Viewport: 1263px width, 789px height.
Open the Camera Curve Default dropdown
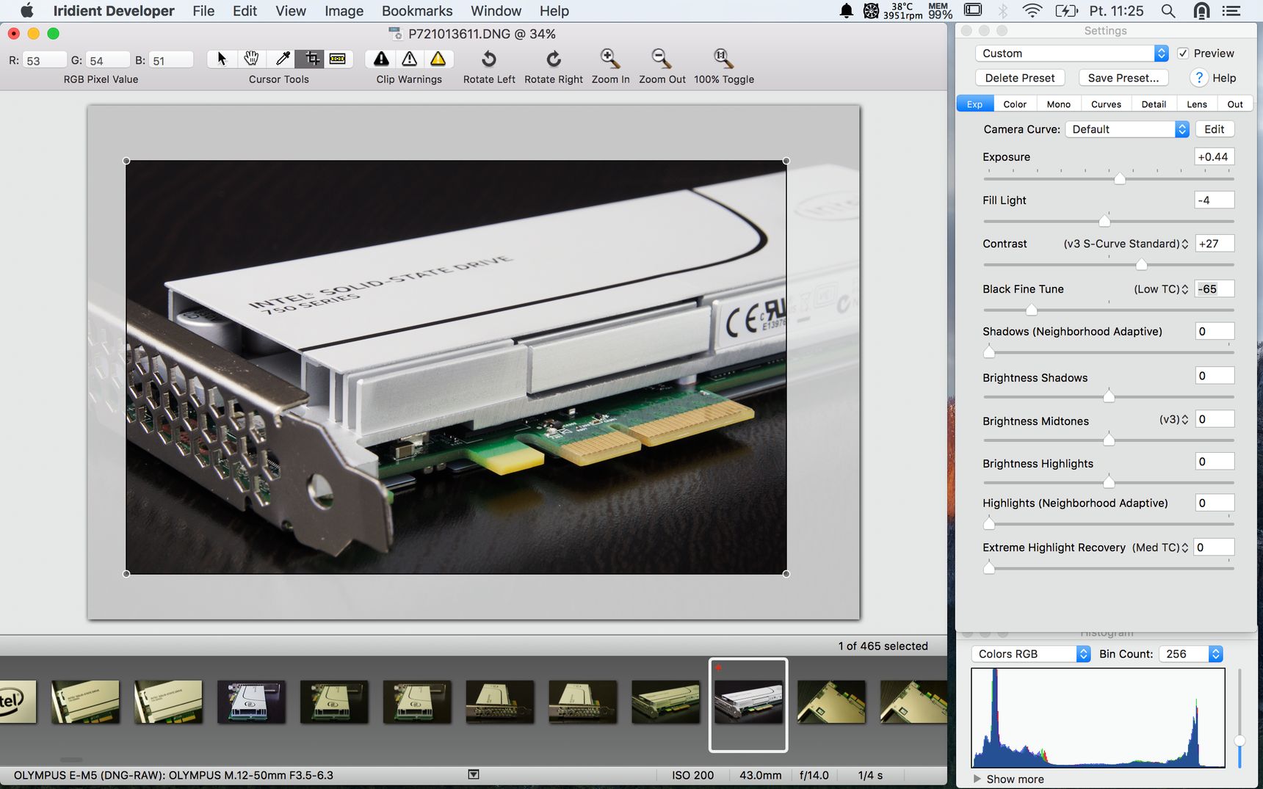pos(1127,129)
